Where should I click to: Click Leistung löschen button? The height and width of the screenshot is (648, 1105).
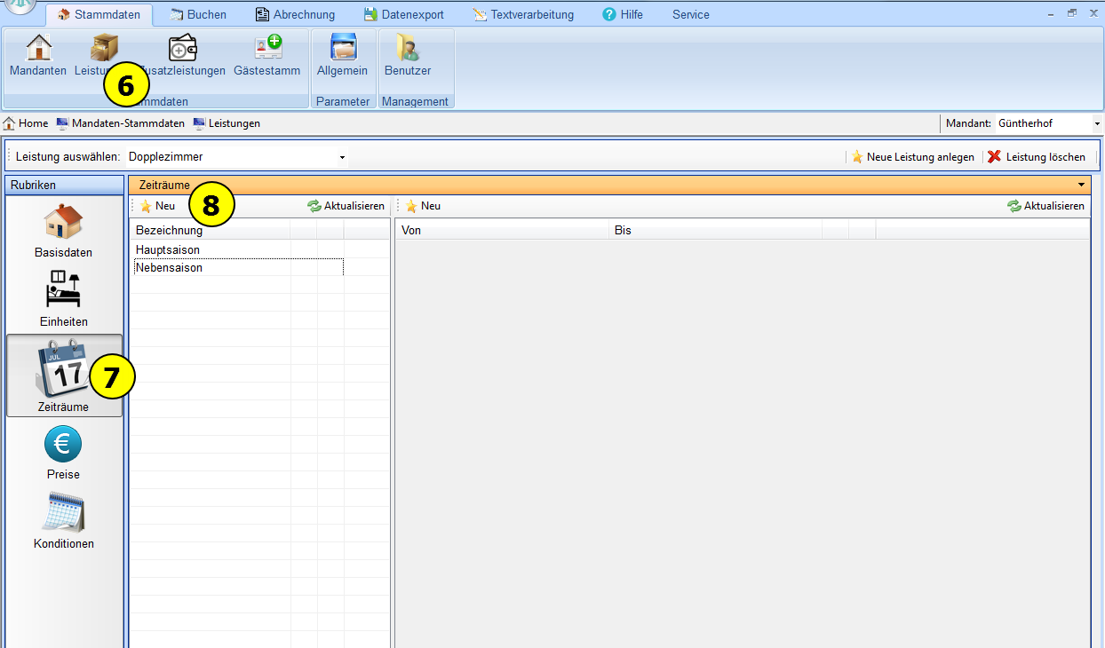coord(1037,157)
